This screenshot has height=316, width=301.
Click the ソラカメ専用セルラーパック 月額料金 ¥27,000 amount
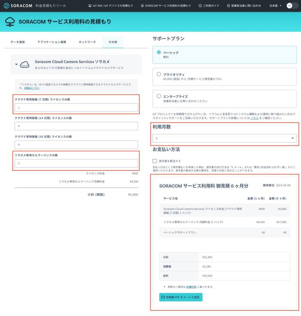(x=281, y=222)
